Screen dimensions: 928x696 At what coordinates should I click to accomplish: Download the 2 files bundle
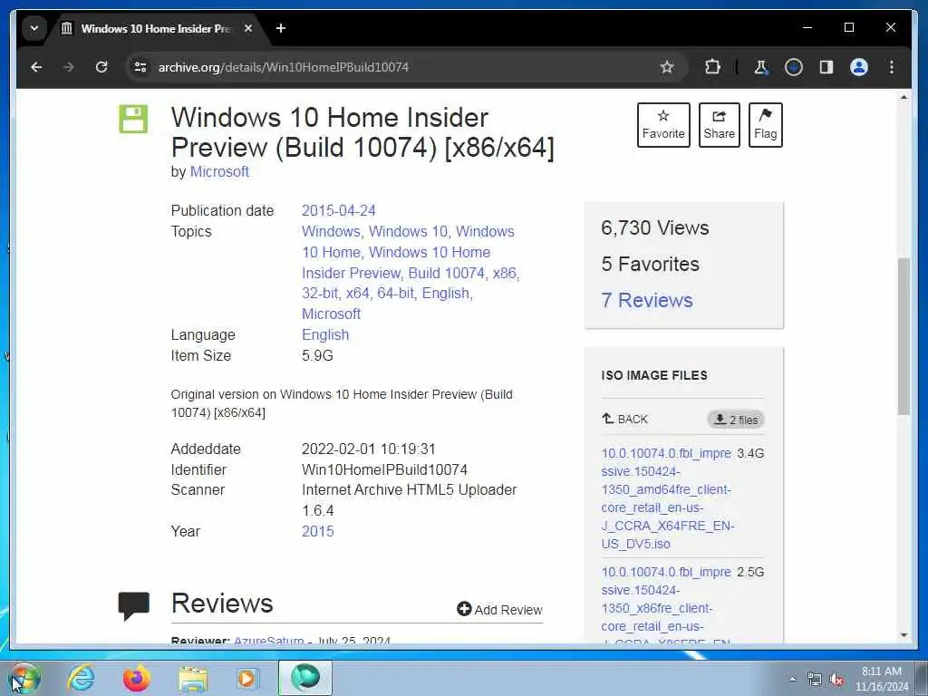coord(736,420)
